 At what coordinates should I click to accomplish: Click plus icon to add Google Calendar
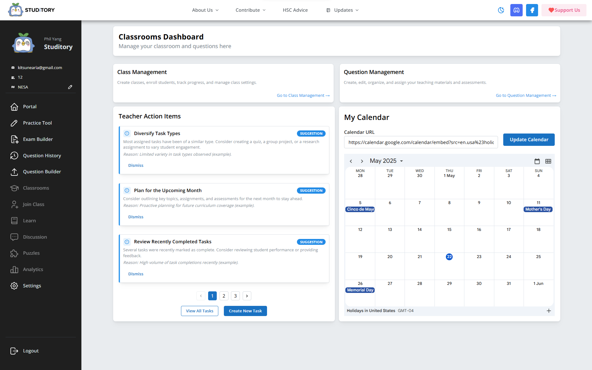549,311
